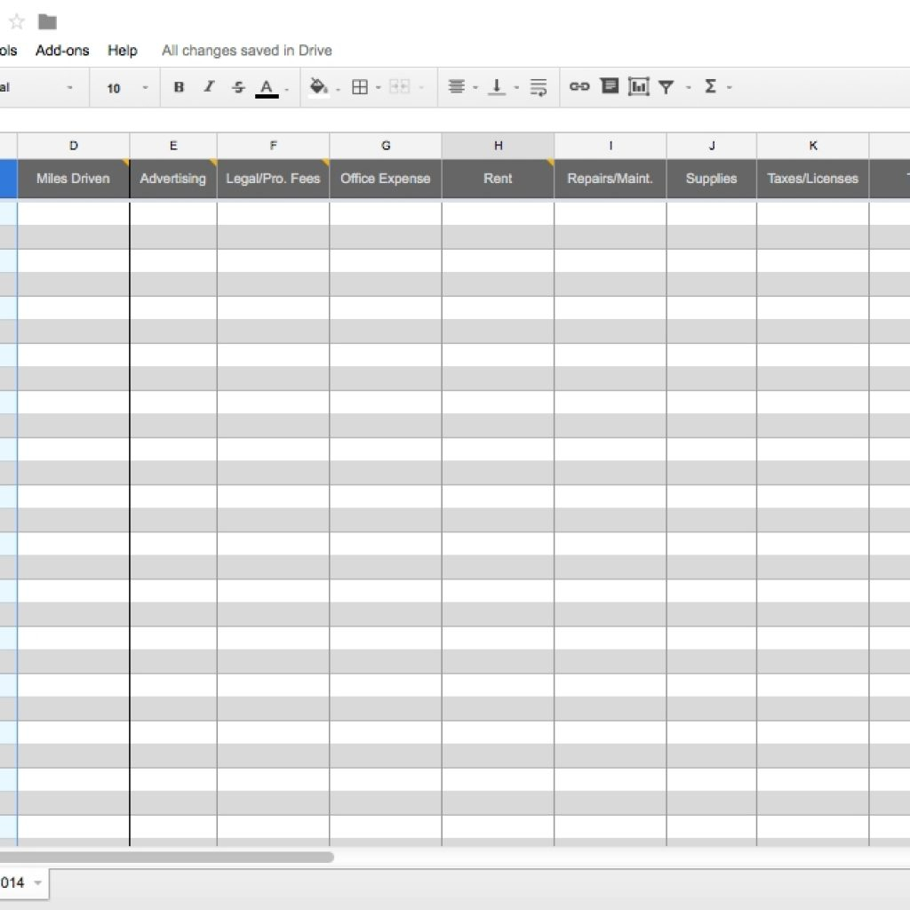Select column I header

(611, 146)
